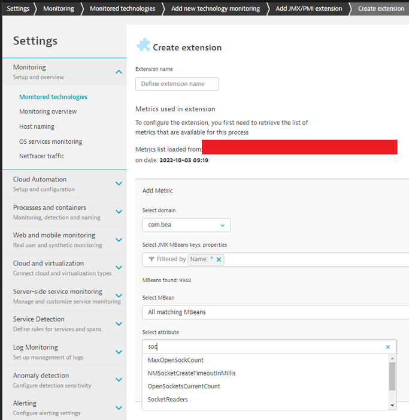This screenshot has height=420, width=409.
Task: Open Monitoring overview page
Action: [x=48, y=111]
